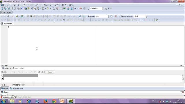
Task: Click the 'PONZI@XE' text in editor status bar
Action: [16, 85]
